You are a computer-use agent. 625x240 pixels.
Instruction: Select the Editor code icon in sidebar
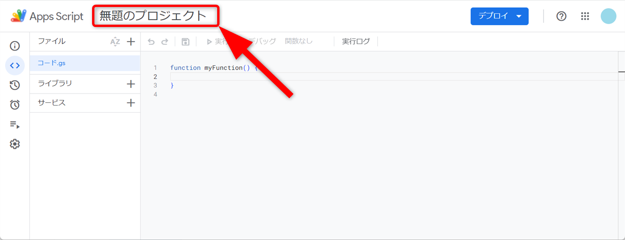coord(15,66)
